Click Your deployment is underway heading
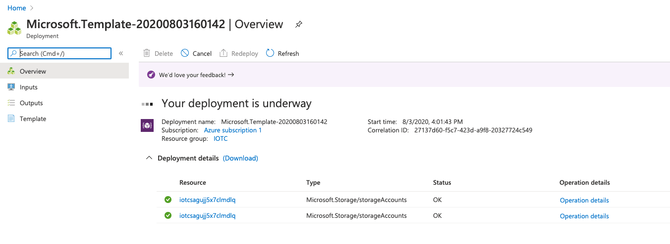The width and height of the screenshot is (670, 244). [236, 103]
